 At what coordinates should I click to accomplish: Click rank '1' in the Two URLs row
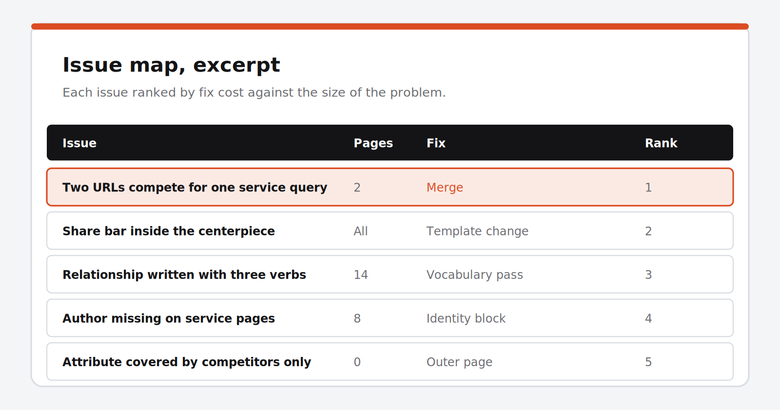[648, 187]
